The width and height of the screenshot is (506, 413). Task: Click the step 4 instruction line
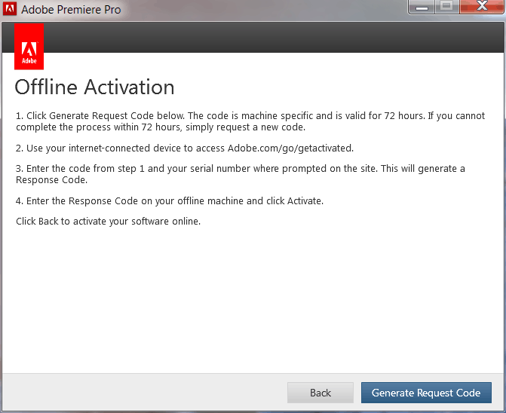point(170,200)
